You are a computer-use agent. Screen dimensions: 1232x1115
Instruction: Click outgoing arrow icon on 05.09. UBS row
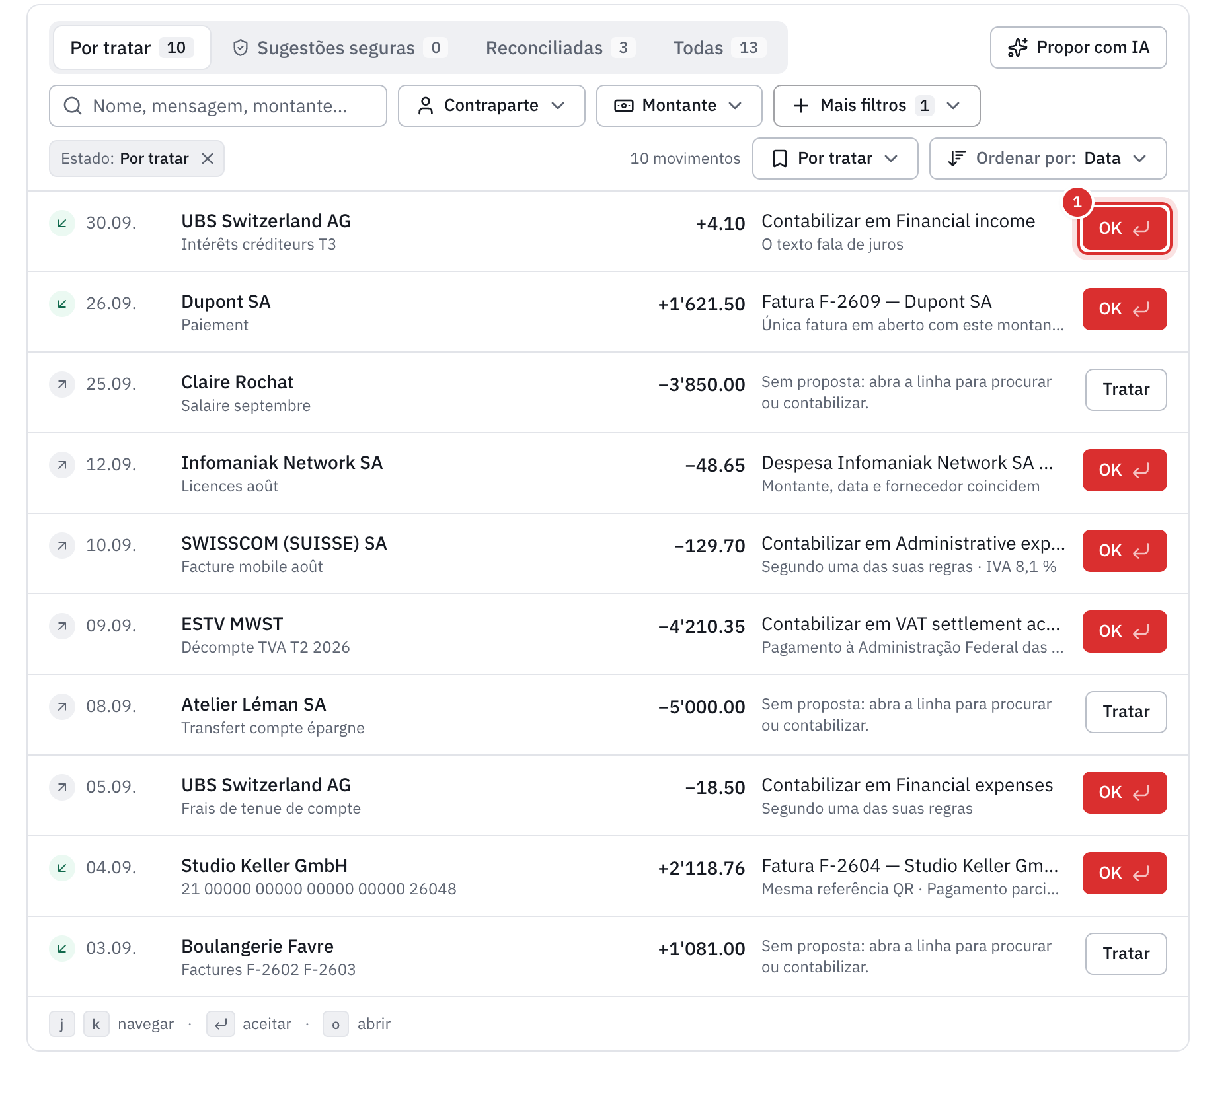tap(62, 787)
